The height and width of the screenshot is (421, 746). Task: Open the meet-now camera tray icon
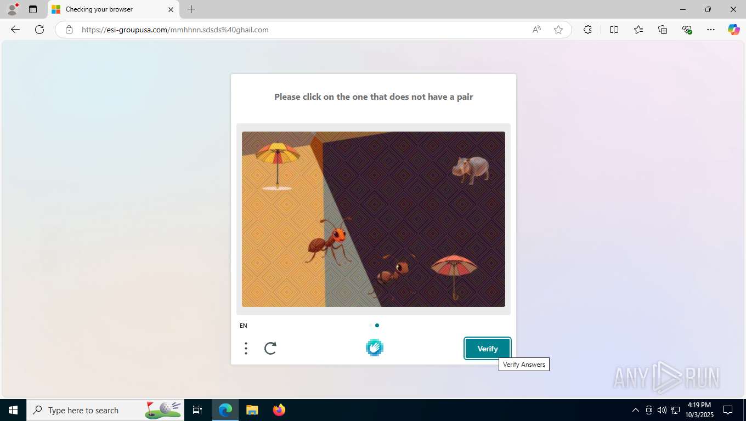coord(649,410)
